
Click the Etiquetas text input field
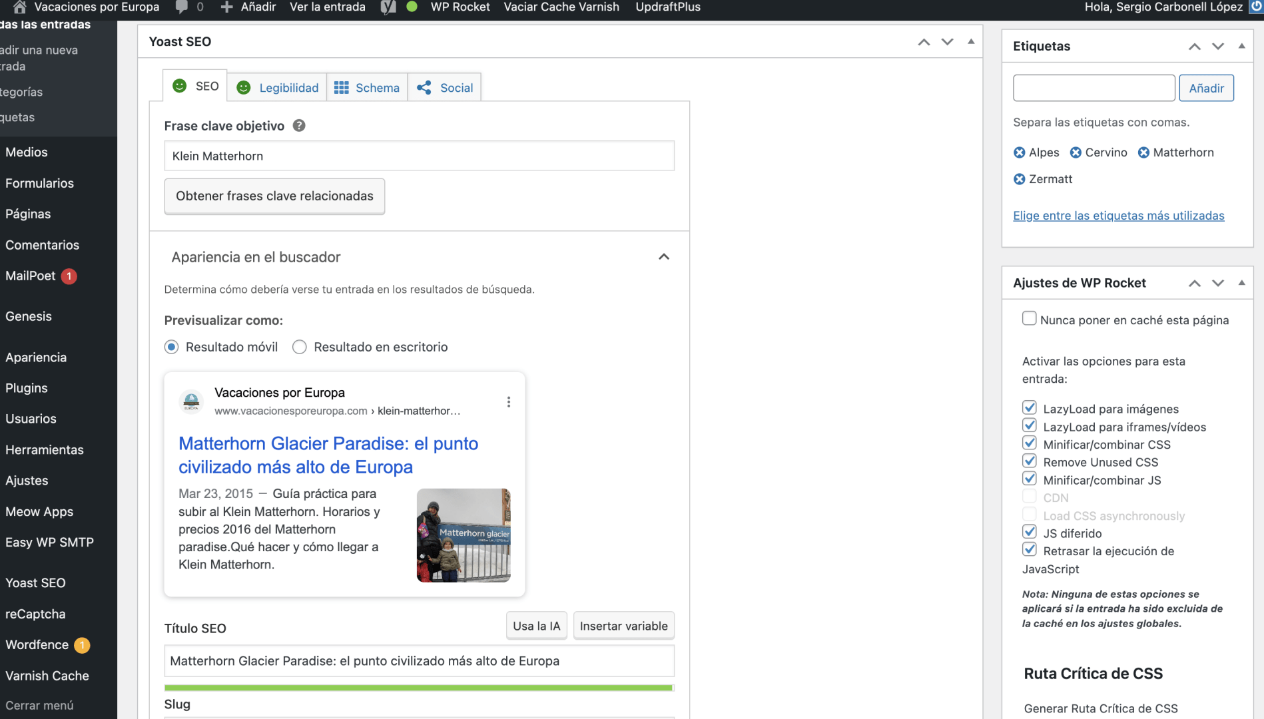(1094, 88)
